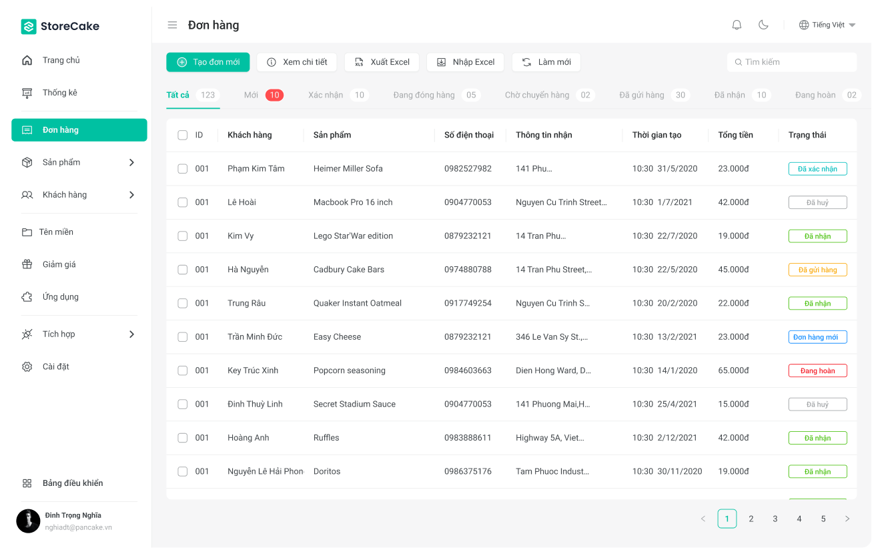Open the notifications bell icon
This screenshot has width=878, height=554.
(737, 25)
